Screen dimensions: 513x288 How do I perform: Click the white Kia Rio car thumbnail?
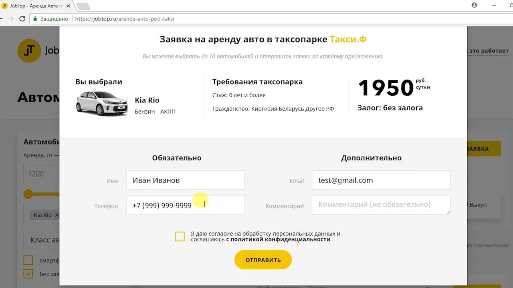[x=102, y=103]
